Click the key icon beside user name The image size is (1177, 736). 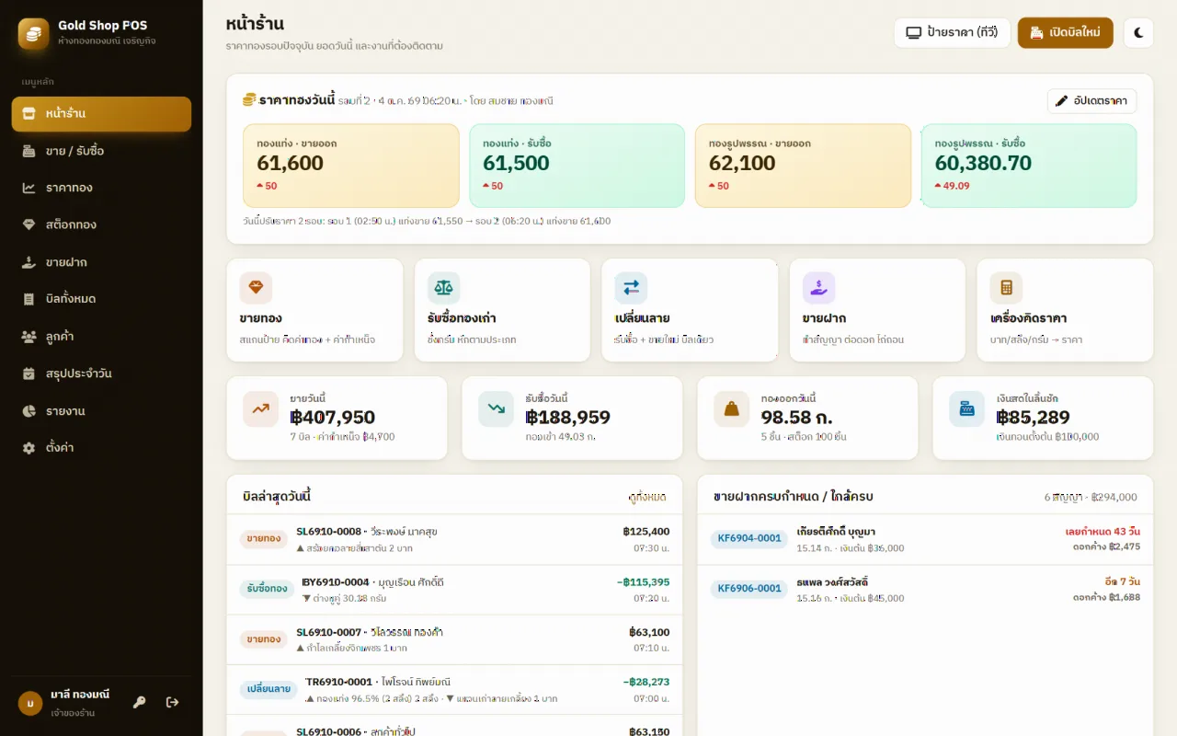(140, 702)
